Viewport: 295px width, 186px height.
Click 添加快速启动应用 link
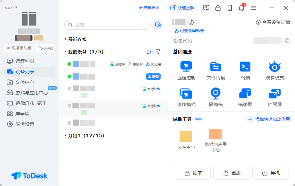pos(269,119)
